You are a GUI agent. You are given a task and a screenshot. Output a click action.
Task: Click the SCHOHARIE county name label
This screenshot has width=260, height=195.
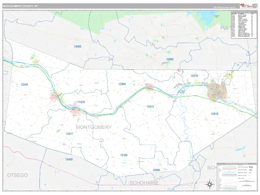[x=144, y=183]
